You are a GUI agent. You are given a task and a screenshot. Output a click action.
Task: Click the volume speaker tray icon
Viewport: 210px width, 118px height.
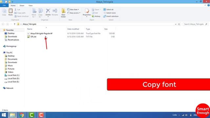186,115
